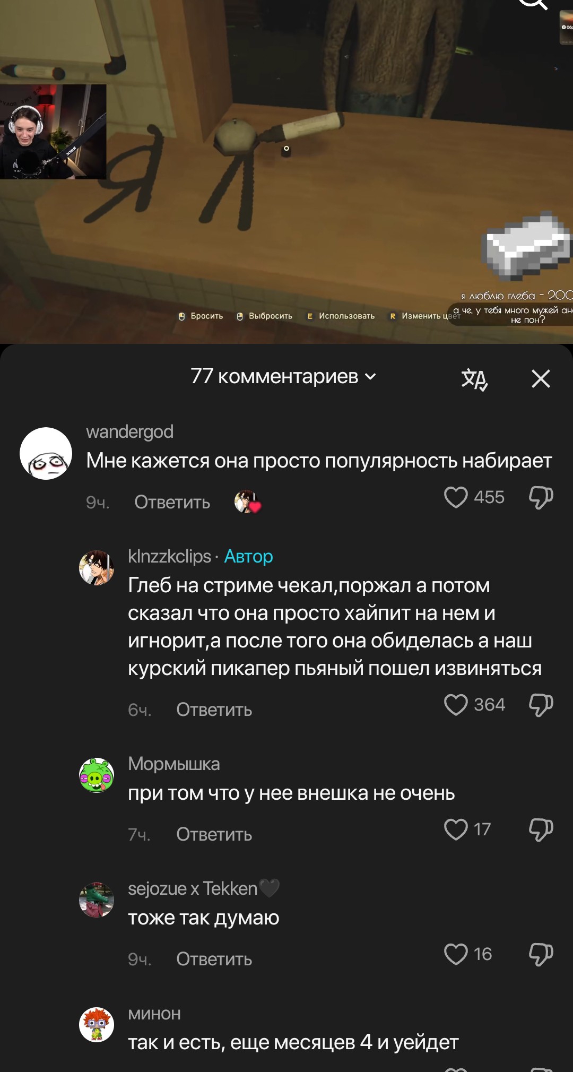Open Мормышка's green pig avatar
Screen dimensions: 573x1072
(x=97, y=775)
